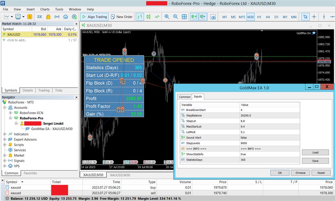
Task: Click the GoldMax EA hat icon on chart
Action: (x=314, y=33)
